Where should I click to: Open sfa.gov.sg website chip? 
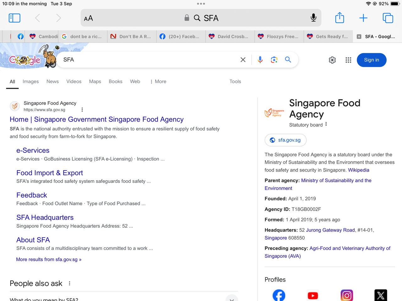tap(285, 140)
